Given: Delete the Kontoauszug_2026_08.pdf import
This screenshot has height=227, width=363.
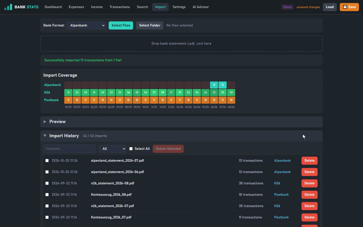Looking at the screenshot, I should point(310,195).
